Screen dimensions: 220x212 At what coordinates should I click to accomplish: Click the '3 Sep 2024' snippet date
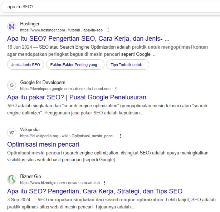pyautogui.click(x=19, y=199)
